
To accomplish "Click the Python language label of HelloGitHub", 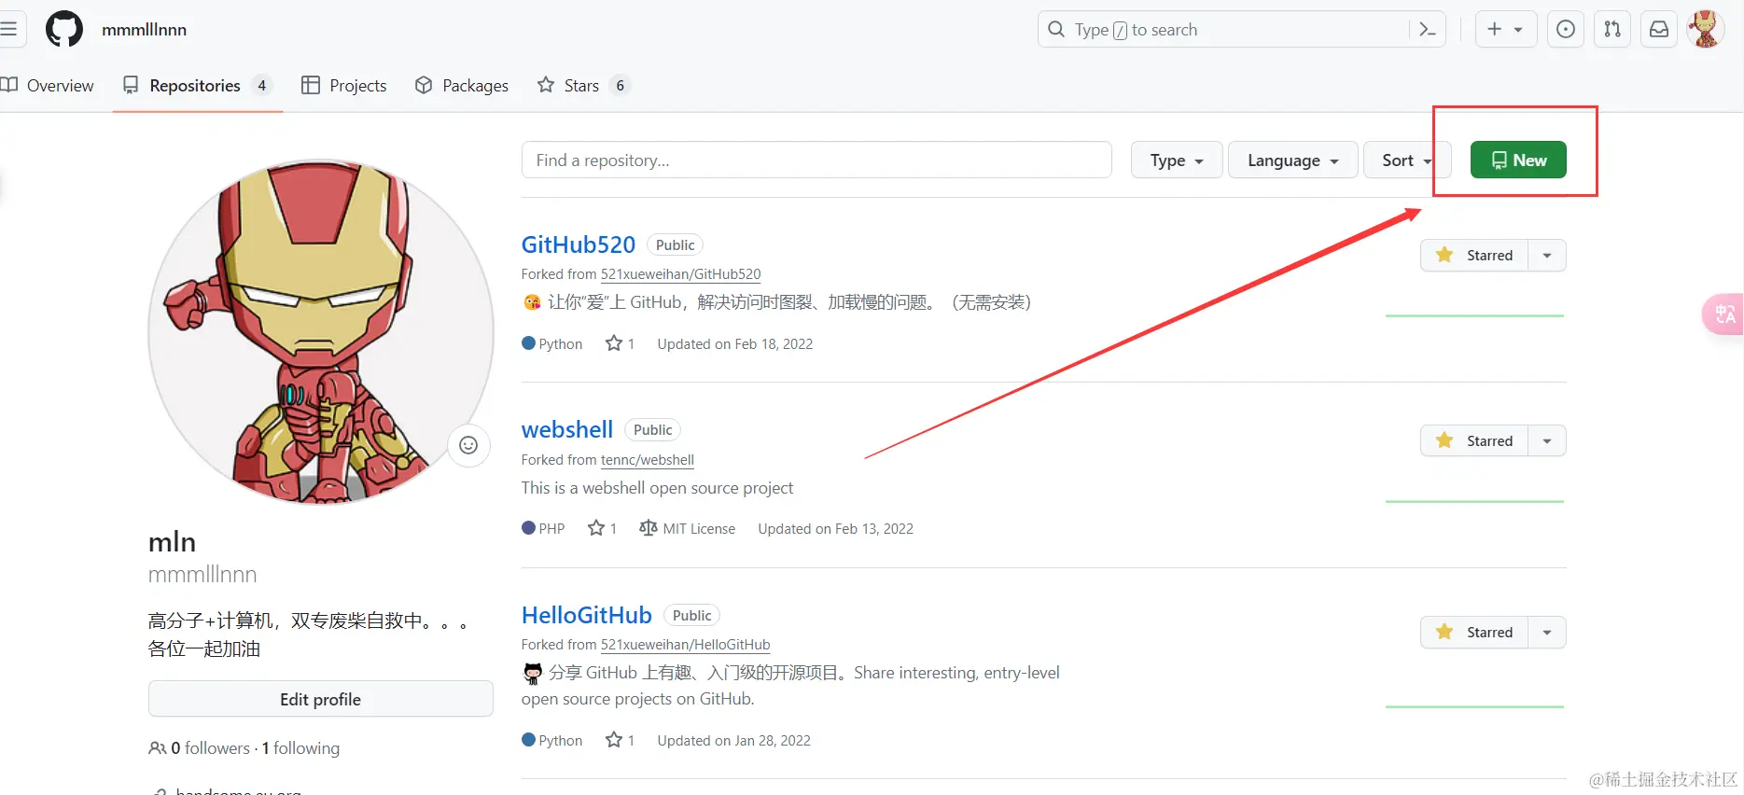I will 552,740.
